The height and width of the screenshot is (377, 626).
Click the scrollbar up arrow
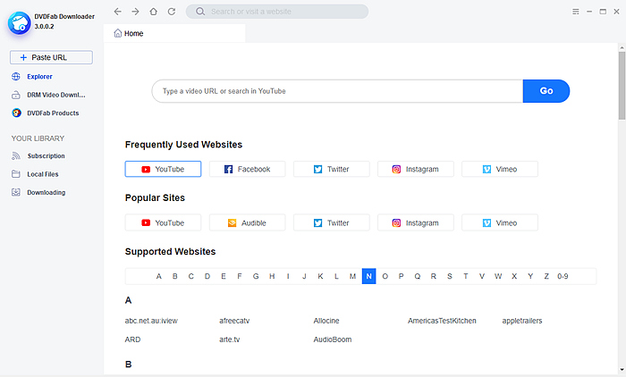coord(622,47)
